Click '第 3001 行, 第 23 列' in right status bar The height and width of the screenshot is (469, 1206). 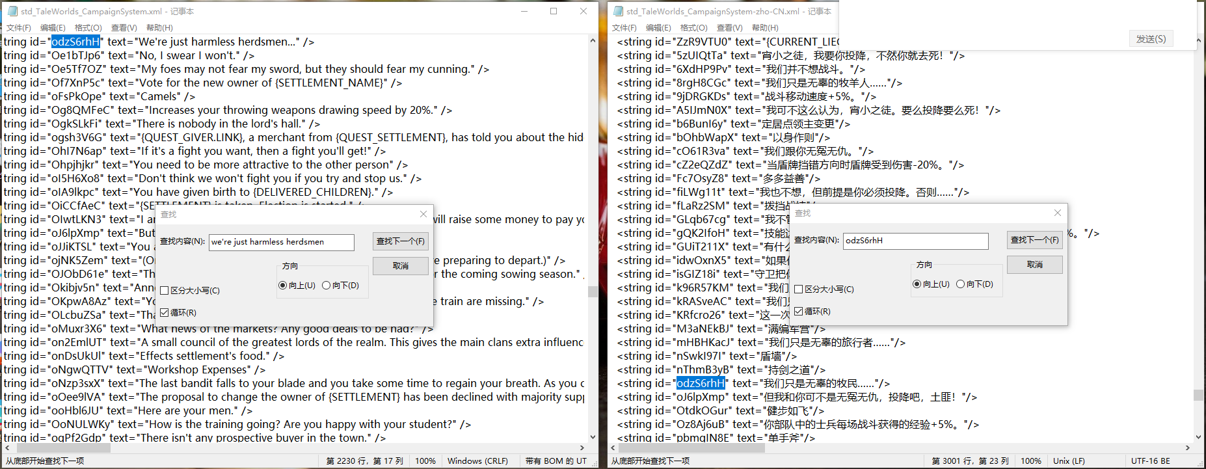pos(971,461)
